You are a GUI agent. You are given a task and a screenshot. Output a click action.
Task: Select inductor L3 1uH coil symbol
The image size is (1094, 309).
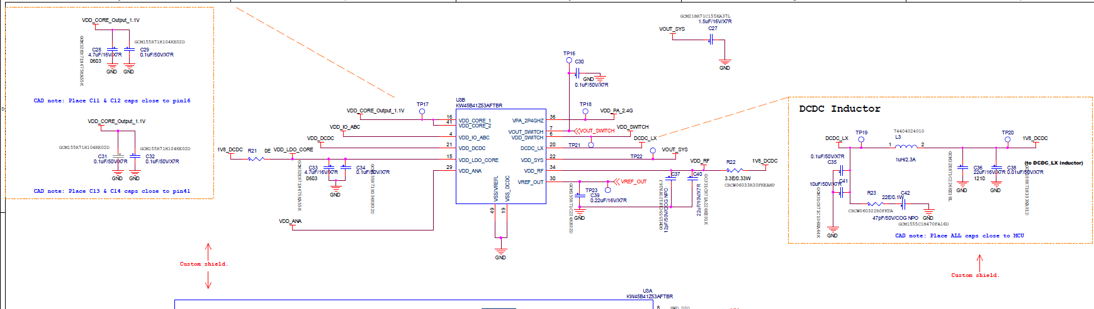[906, 147]
